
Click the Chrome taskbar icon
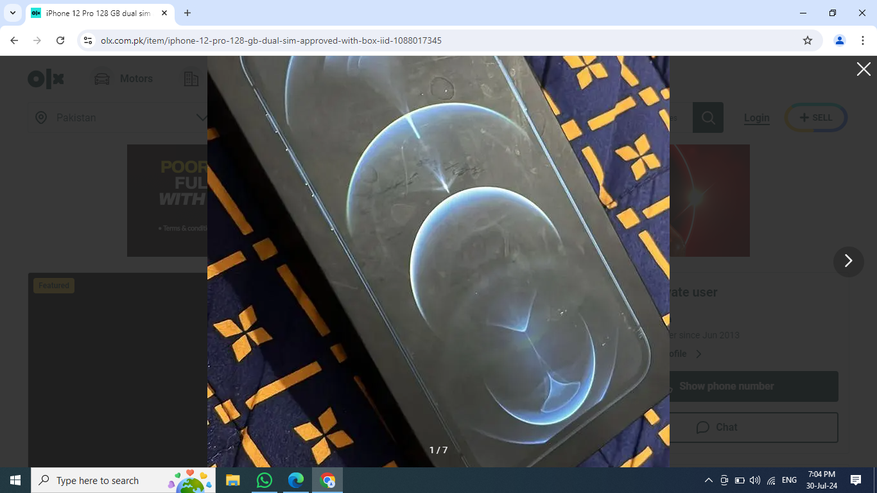327,480
